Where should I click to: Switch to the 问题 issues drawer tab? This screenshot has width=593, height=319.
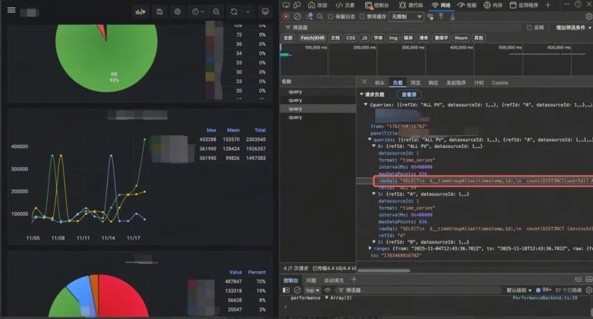tap(311, 280)
